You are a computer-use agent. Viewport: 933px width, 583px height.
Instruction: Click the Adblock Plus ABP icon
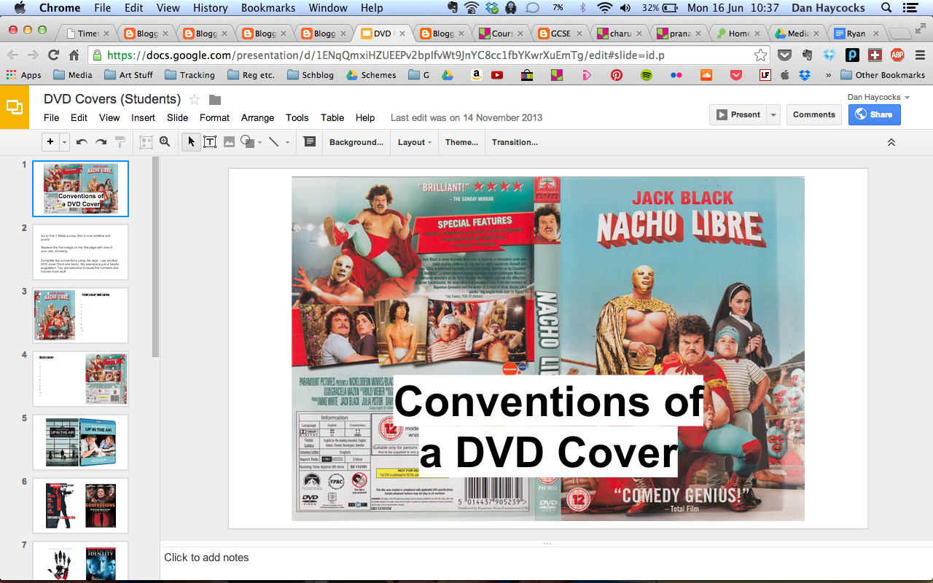point(897,55)
